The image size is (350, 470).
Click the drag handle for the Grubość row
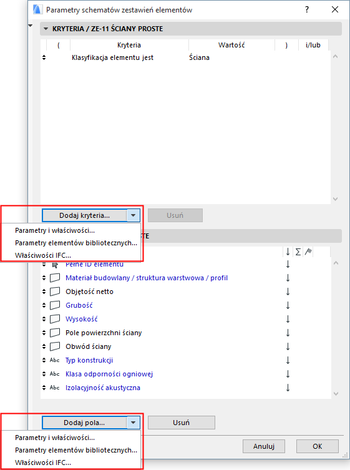pos(44,305)
